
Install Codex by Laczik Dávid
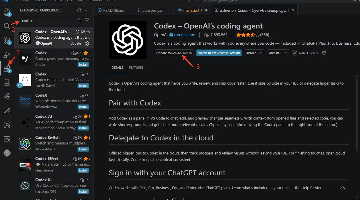(x=83, y=86)
